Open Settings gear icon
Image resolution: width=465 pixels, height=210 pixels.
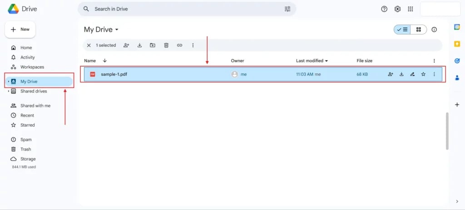pos(397,9)
